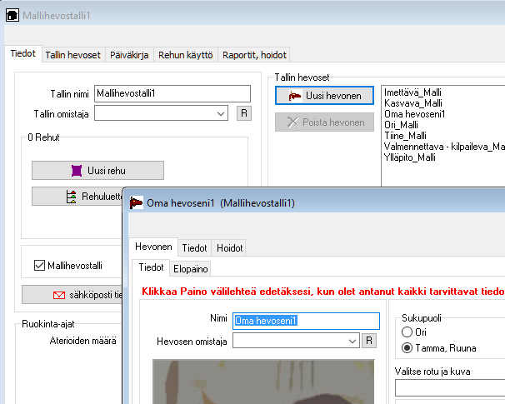Select Kasvava_Malli in horse list
Viewport: 505px width, 404px height.
[x=412, y=103]
